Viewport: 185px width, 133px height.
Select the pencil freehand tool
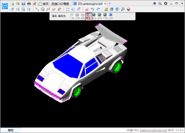tap(54, 9)
